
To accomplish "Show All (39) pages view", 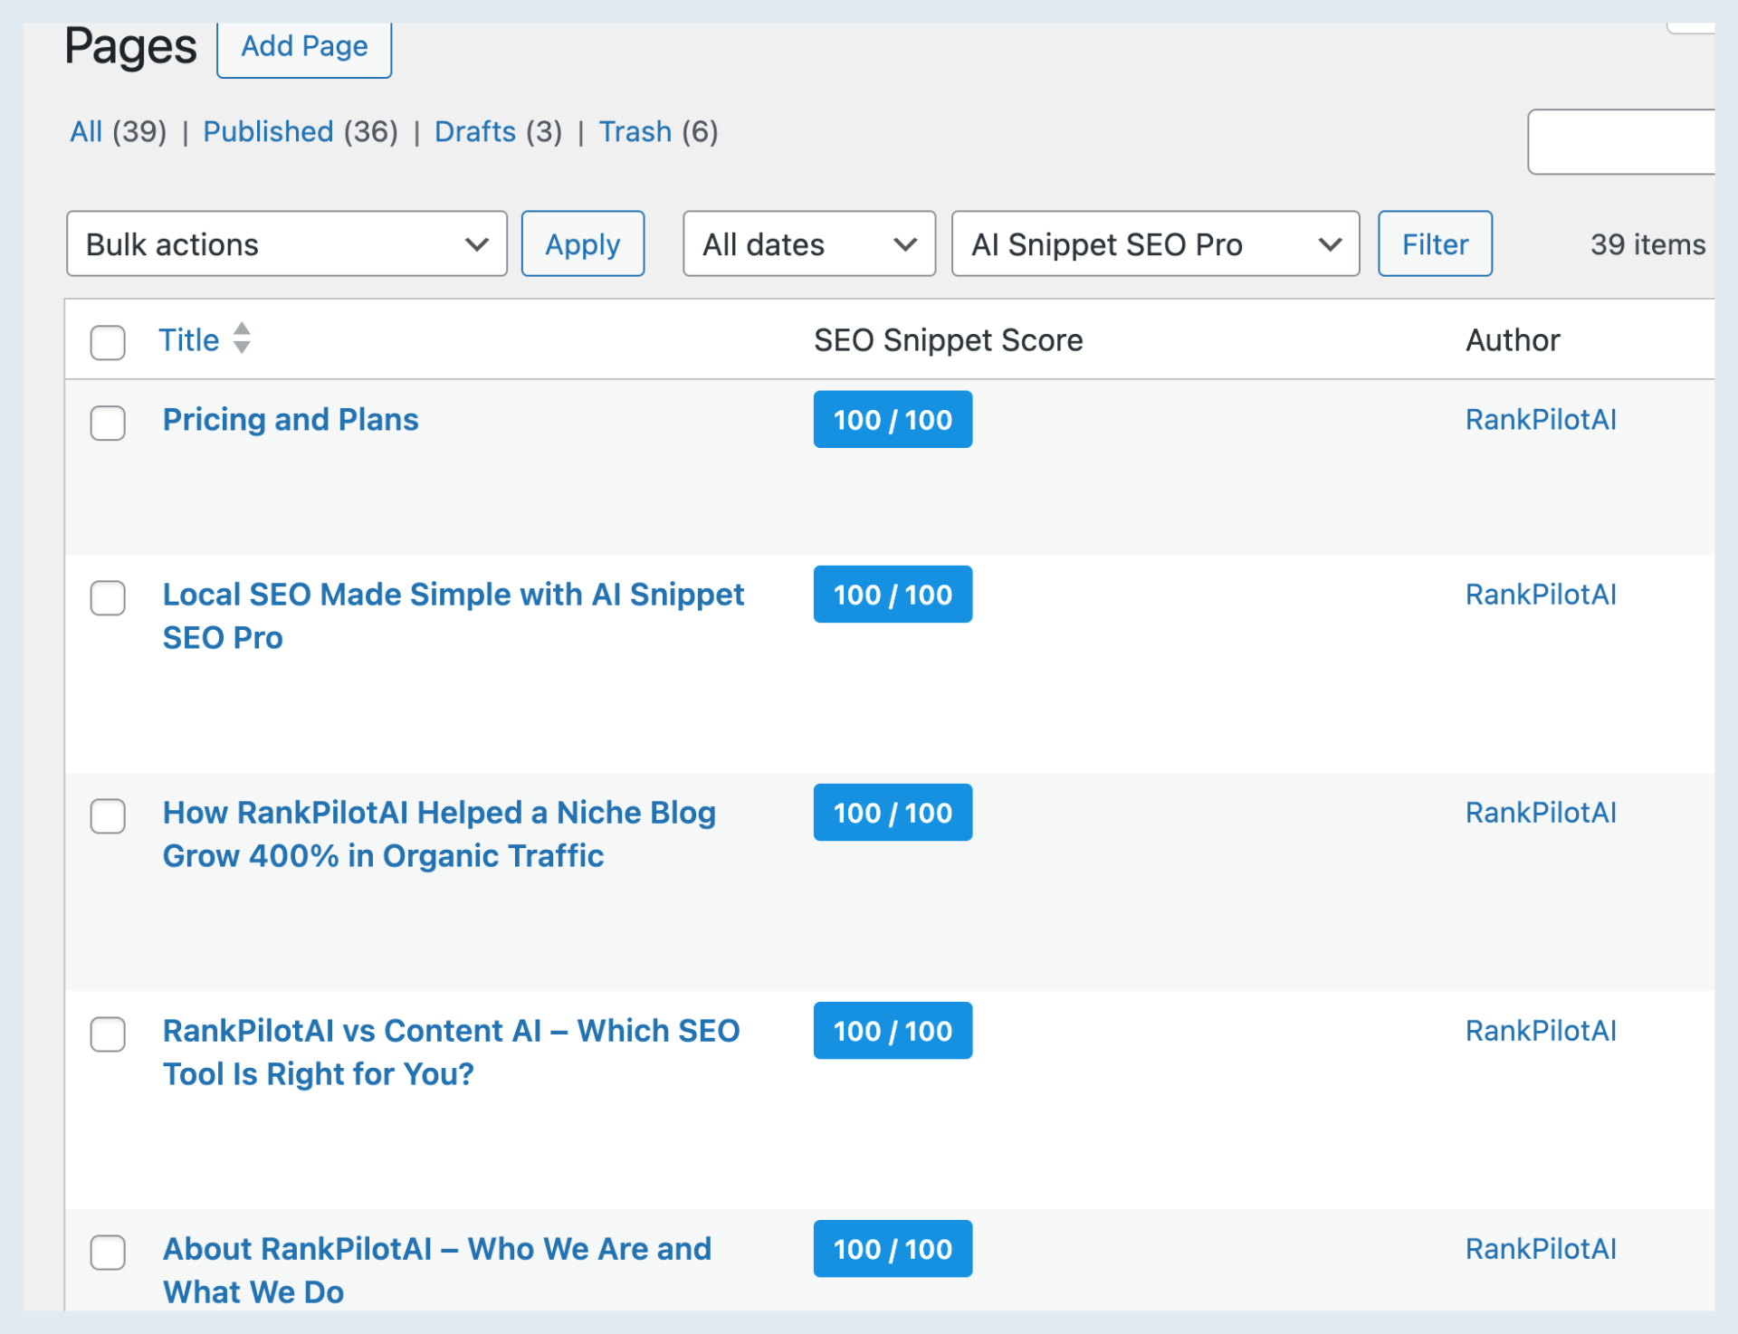I will click(119, 132).
